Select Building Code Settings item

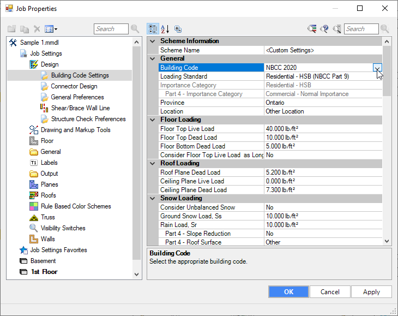[x=80, y=75]
